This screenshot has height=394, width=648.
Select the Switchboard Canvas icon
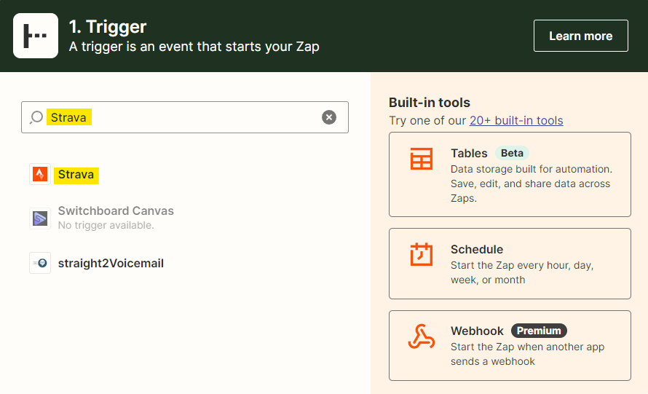pos(40,218)
